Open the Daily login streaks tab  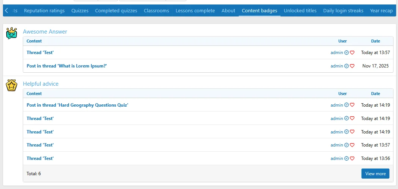click(343, 11)
